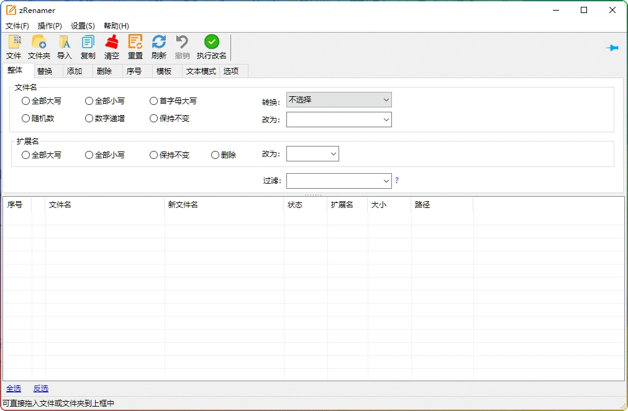Choose the 数字递增 filename option
The height and width of the screenshot is (411, 628).
coord(89,118)
